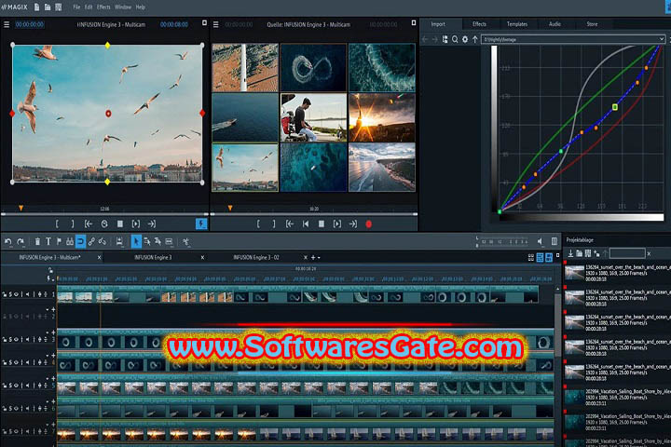
Task: Open the Media Pool path dropdown
Action: point(661,39)
